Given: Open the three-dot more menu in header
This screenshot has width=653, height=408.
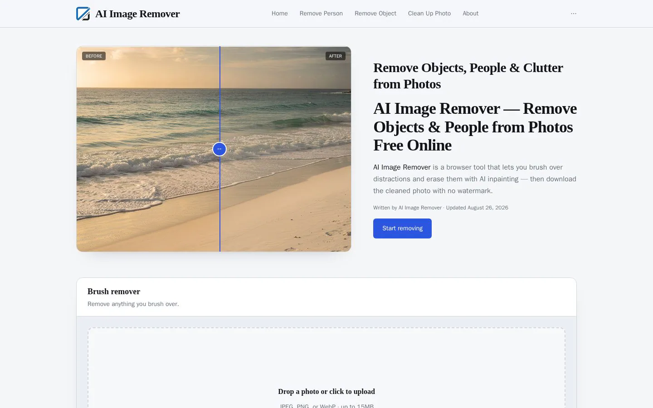Looking at the screenshot, I should coord(574,14).
